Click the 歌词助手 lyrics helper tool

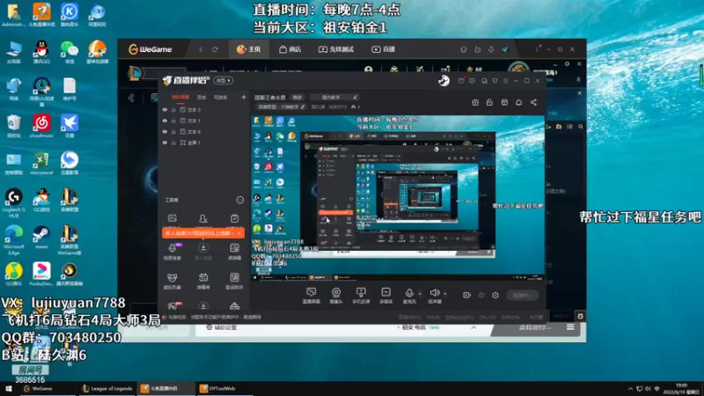(234, 280)
